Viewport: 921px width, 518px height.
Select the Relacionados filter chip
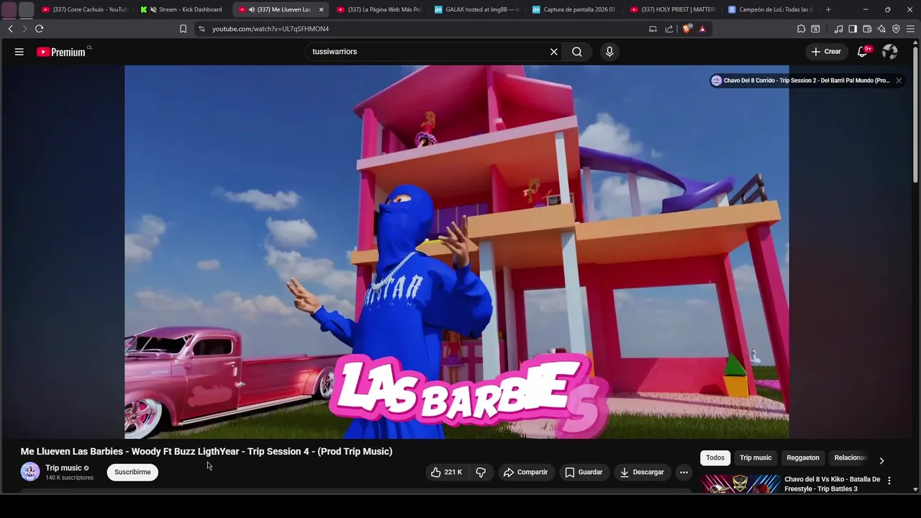click(x=850, y=458)
